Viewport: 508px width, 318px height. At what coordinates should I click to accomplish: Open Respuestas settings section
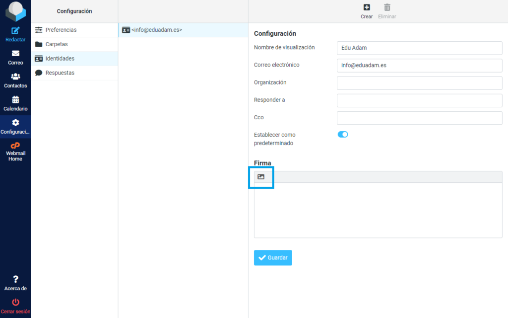point(60,73)
